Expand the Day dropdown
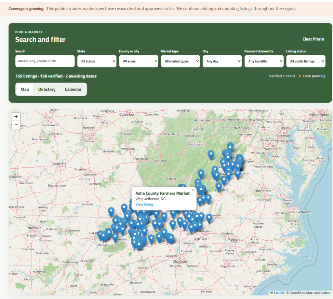This screenshot has height=299, width=333. coord(222,61)
